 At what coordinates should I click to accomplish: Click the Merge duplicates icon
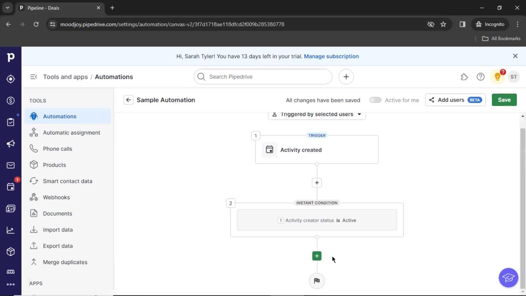click(33, 262)
